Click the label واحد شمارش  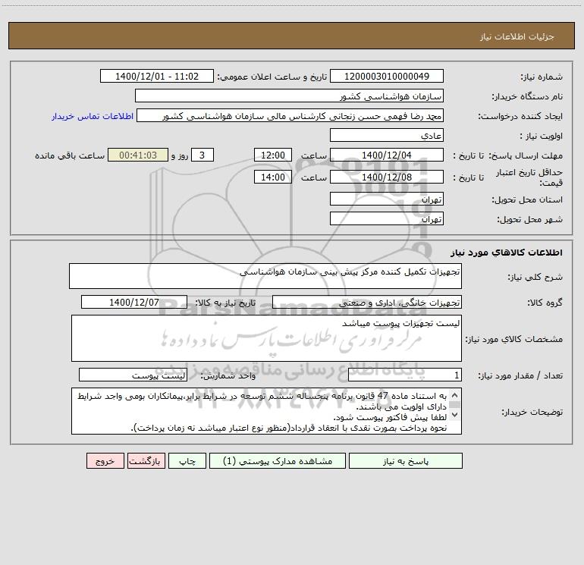228,375
